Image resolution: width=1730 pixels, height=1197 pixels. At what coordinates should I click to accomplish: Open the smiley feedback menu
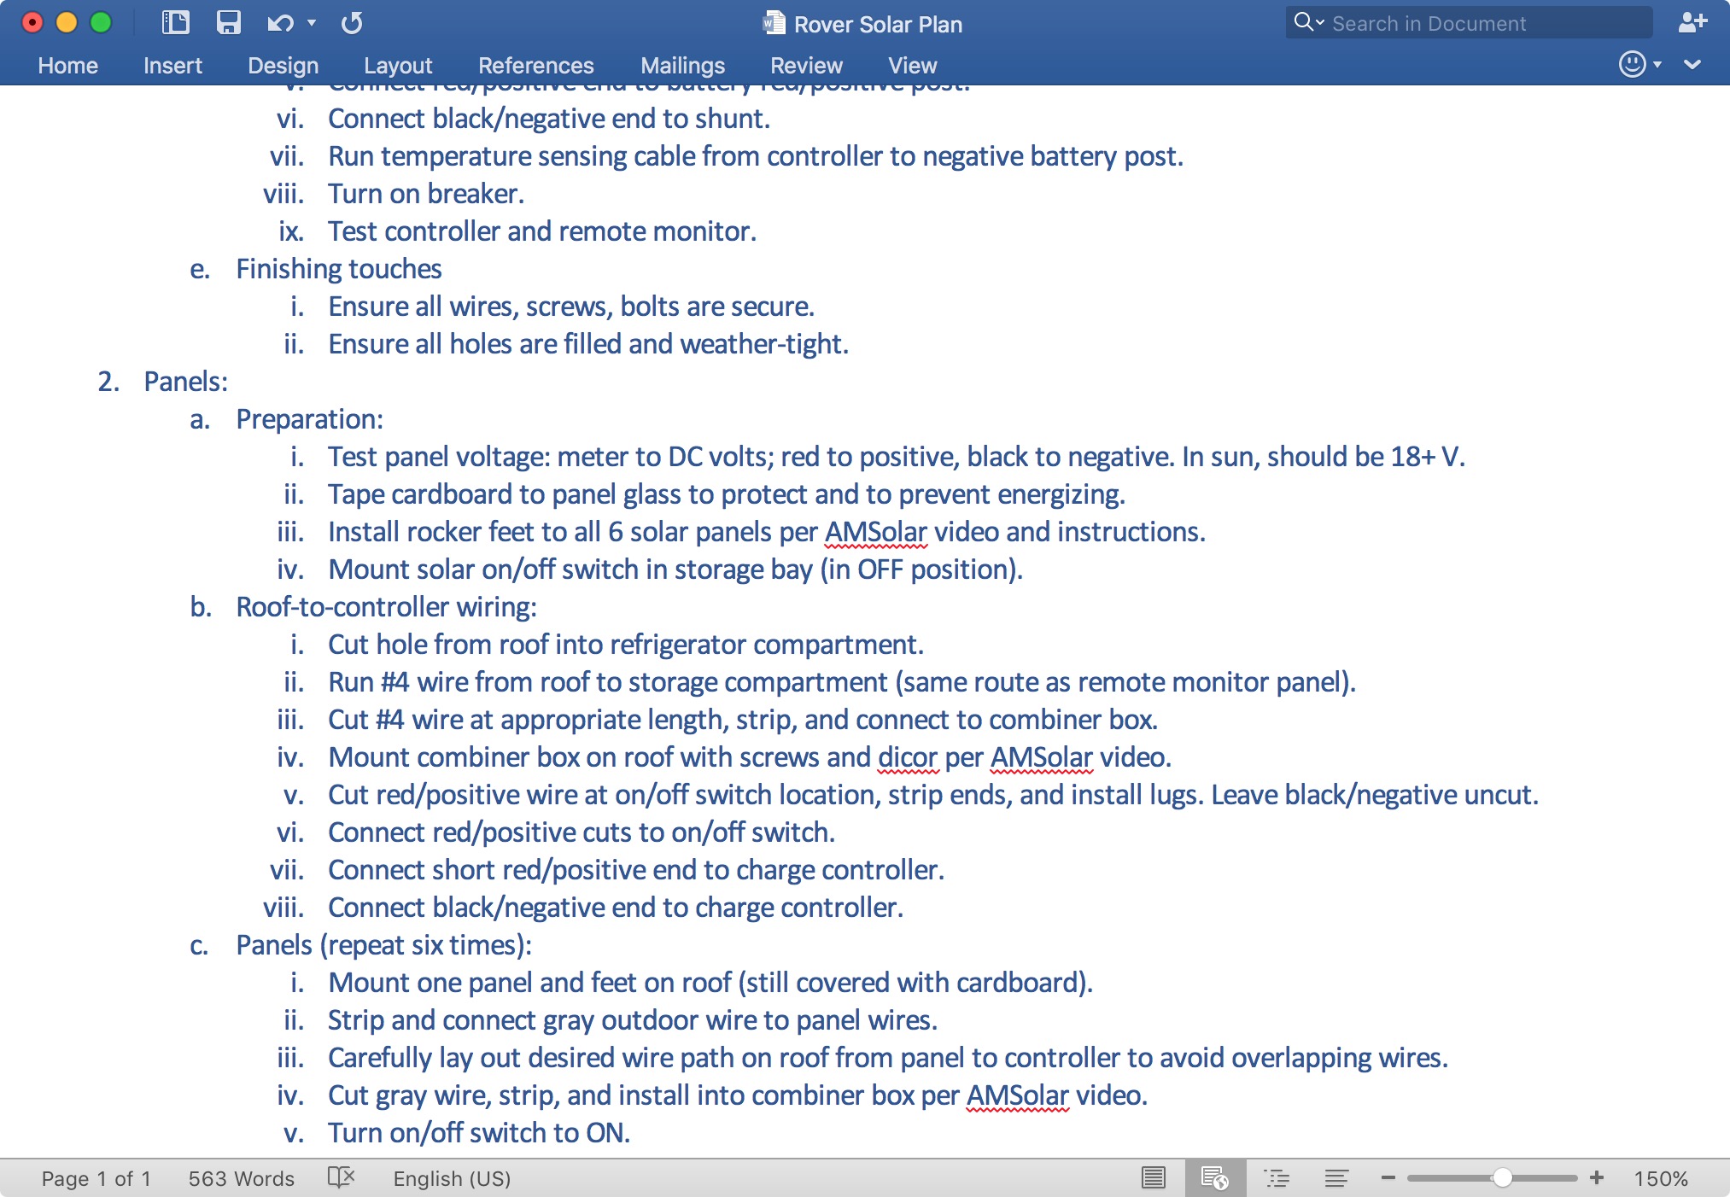(x=1639, y=64)
